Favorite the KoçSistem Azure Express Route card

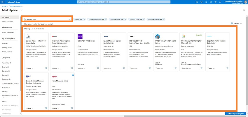pos(72,68)
